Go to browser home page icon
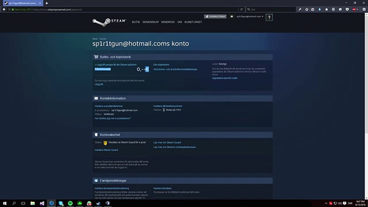The image size is (368, 207). tap(327, 9)
